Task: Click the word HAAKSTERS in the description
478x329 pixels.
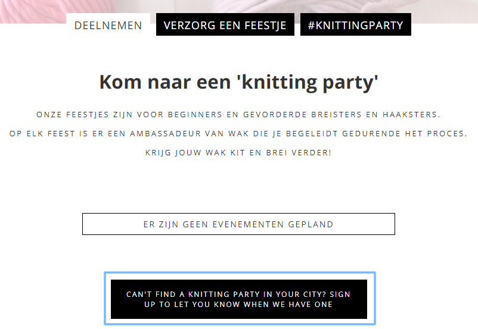Action: (x=411, y=115)
